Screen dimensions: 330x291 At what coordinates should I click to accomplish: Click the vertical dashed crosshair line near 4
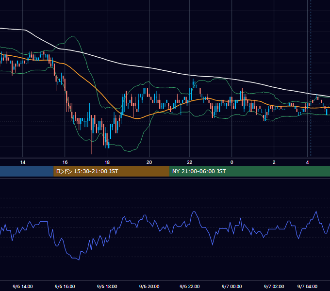[311, 78]
